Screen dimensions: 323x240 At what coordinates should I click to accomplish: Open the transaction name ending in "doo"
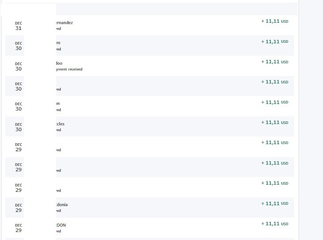pos(59,63)
